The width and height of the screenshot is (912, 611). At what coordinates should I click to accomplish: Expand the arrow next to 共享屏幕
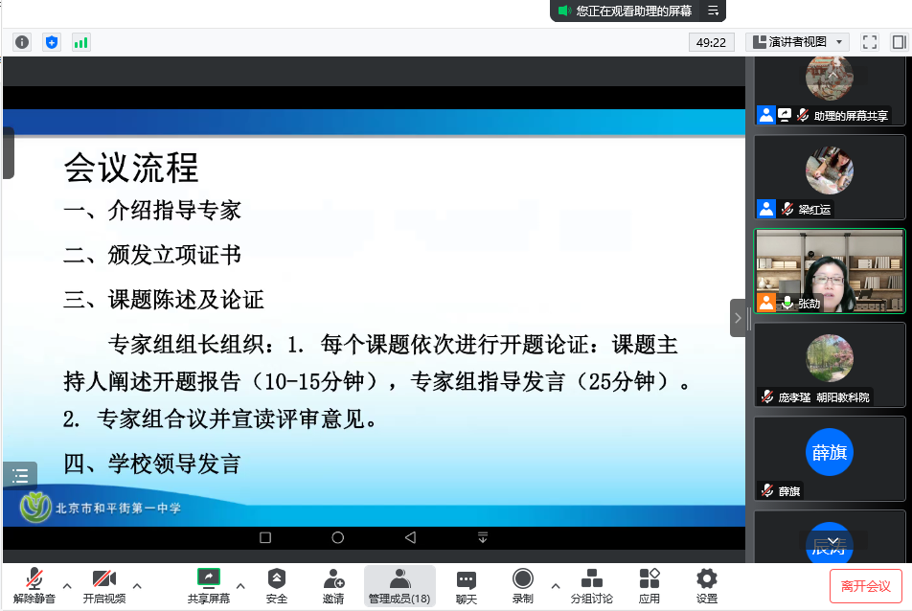pos(240,586)
